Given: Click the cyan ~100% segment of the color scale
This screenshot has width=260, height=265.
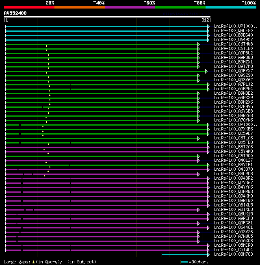Looking at the screenshot, I should click(231, 7).
